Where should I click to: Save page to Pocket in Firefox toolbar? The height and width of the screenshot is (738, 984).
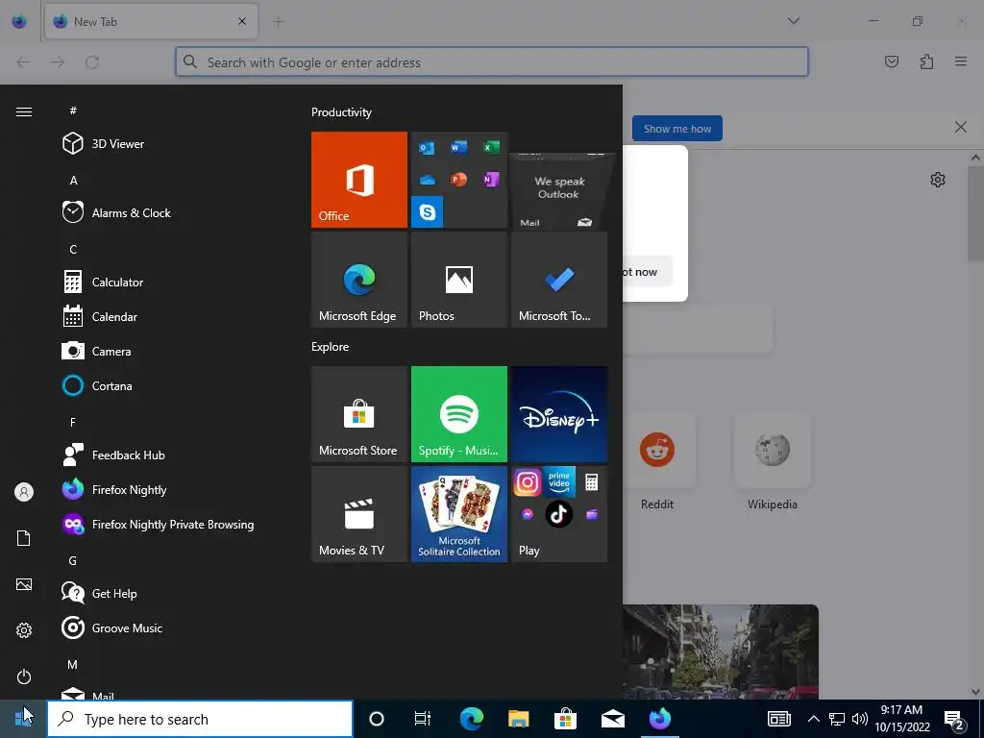pyautogui.click(x=892, y=61)
